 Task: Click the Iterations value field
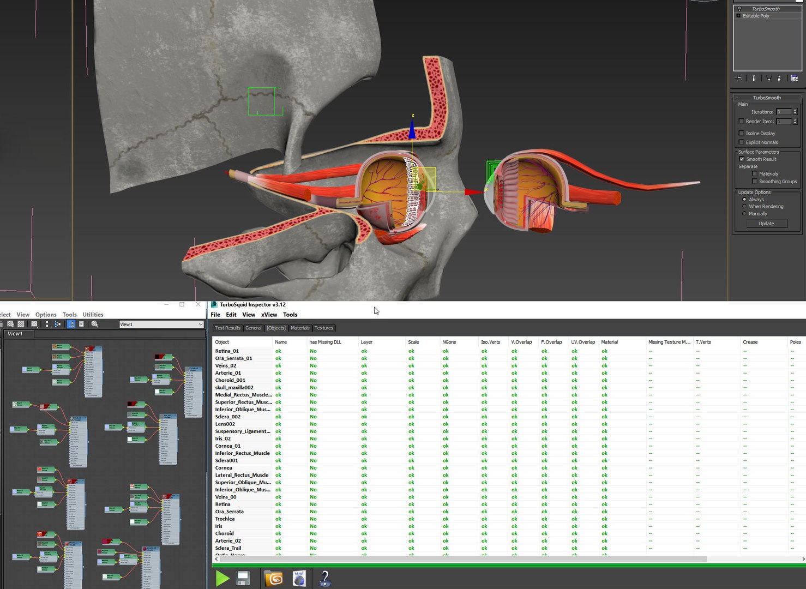tap(784, 112)
